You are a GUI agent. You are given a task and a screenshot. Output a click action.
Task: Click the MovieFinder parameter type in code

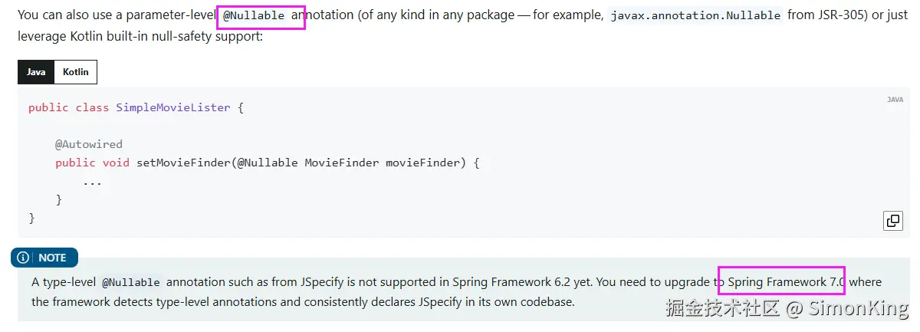click(342, 163)
